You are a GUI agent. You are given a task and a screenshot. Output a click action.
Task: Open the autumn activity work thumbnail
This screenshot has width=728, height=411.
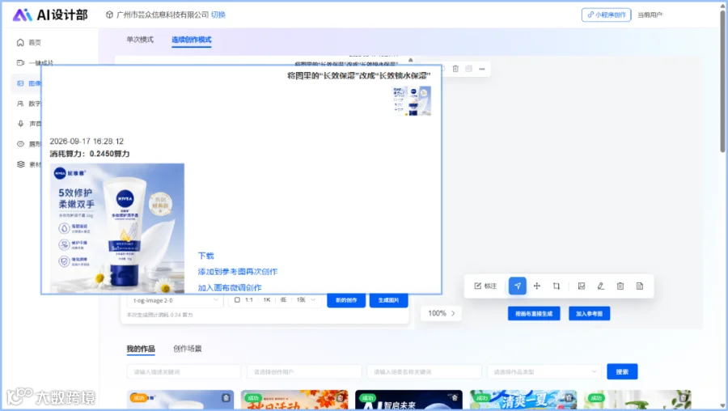click(294, 400)
